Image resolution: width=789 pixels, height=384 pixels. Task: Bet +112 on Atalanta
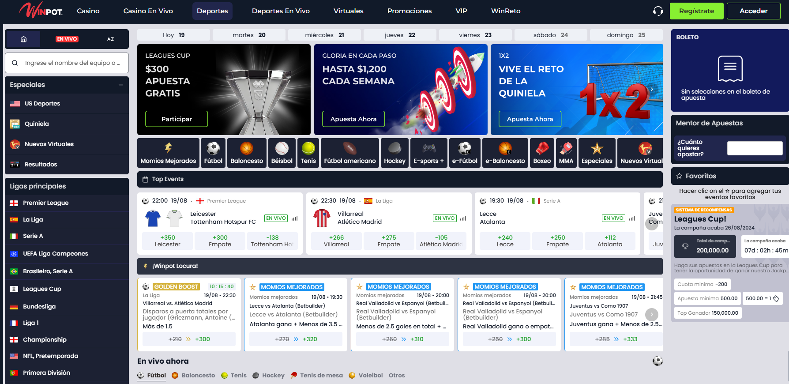[x=610, y=241]
